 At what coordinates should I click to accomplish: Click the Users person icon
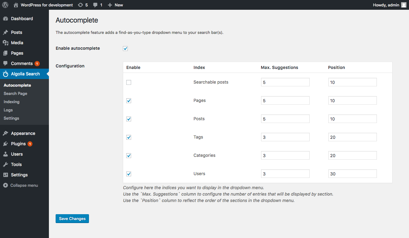tap(6, 154)
